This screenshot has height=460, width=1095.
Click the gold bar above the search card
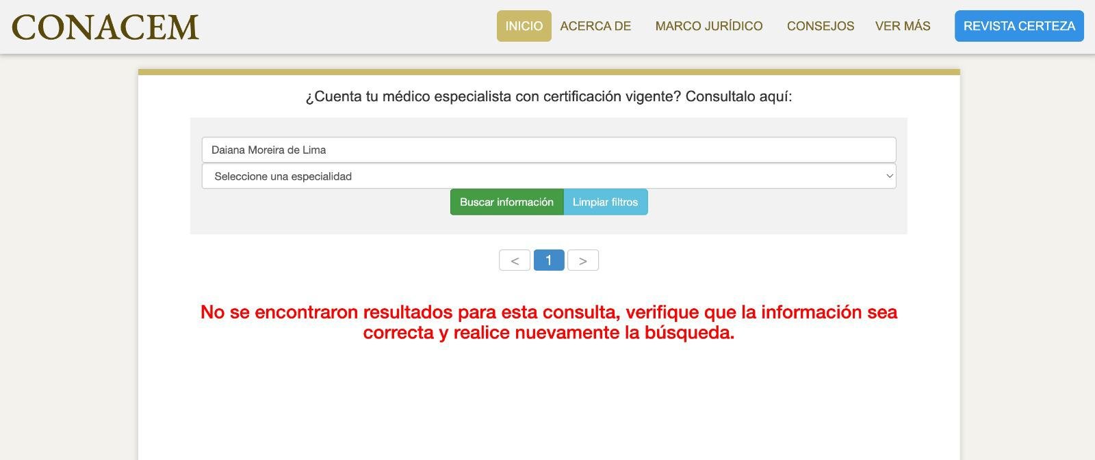click(x=548, y=72)
